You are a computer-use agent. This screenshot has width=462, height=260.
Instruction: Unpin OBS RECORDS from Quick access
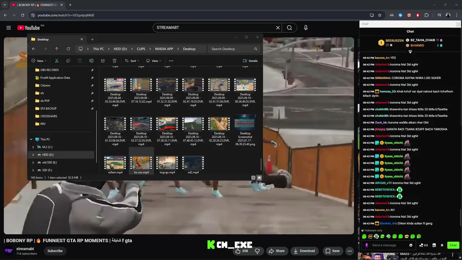92,70
